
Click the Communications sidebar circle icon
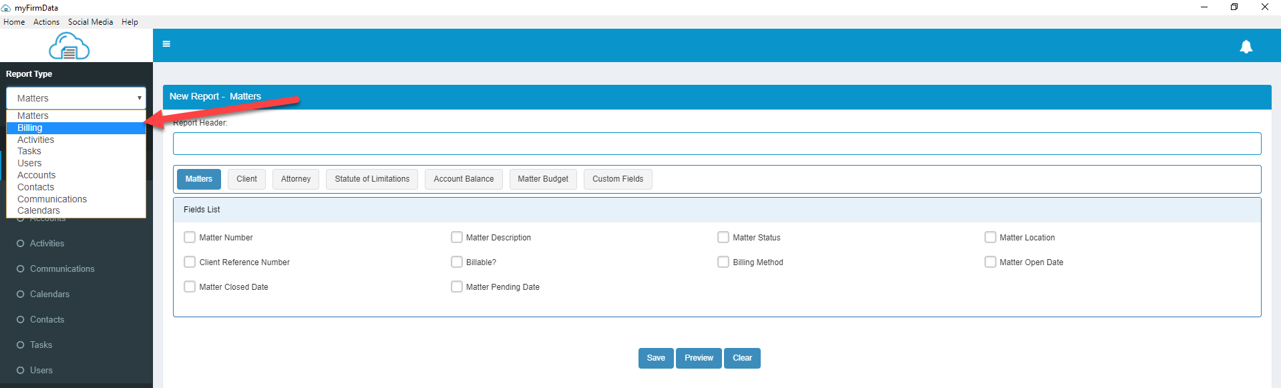click(21, 269)
